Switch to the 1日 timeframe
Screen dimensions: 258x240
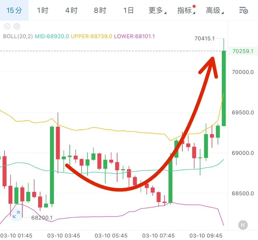coord(129,10)
